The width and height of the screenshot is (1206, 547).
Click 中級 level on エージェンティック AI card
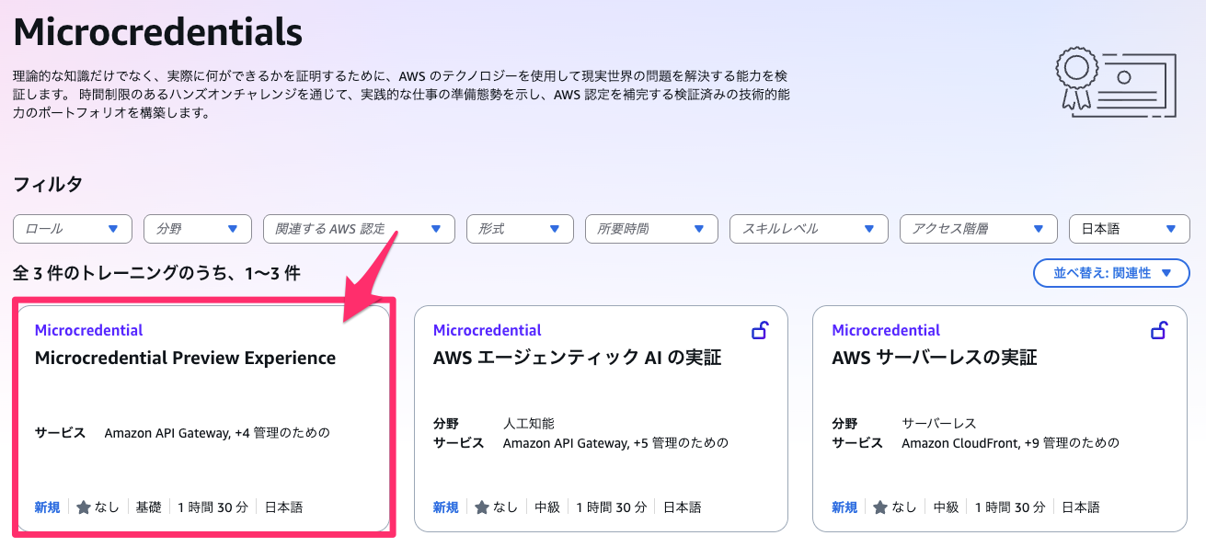point(547,507)
